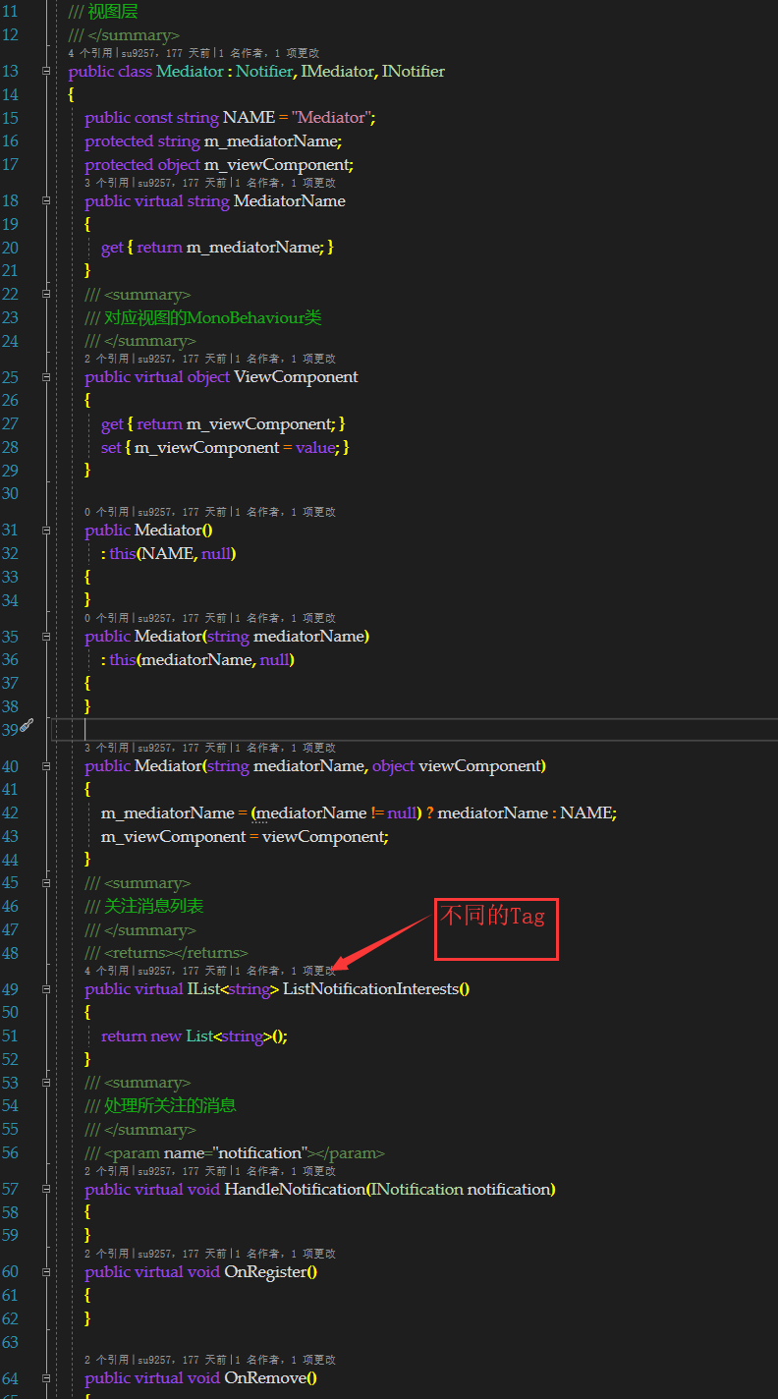Open 3 个引用 link above the three-argument Mediator constructor
Image resolution: width=778 pixels, height=1399 pixels.
(107, 748)
